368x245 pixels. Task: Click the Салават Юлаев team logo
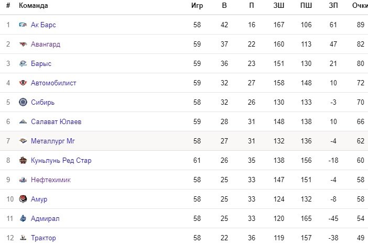point(23,121)
